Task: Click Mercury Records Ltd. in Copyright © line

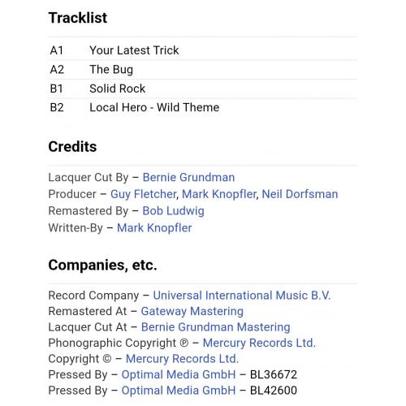Action: point(182,359)
